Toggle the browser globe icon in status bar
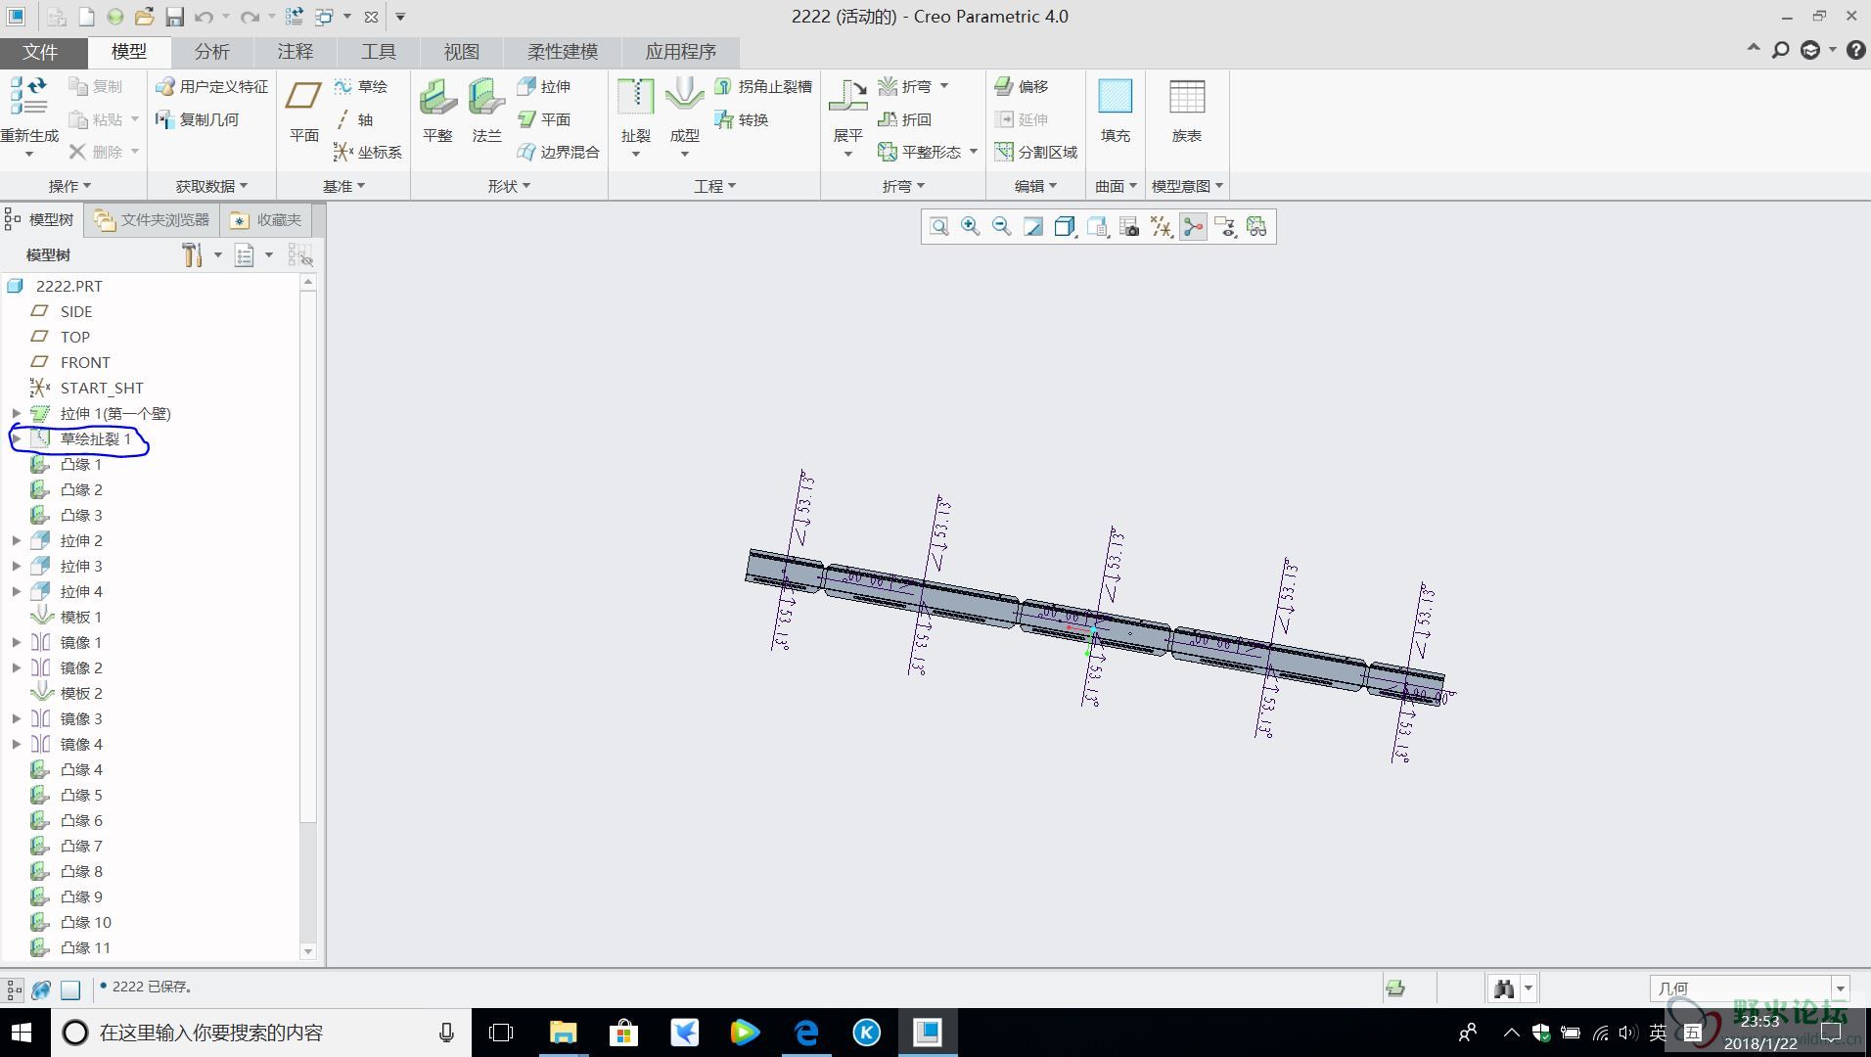Image resolution: width=1871 pixels, height=1057 pixels. [41, 989]
